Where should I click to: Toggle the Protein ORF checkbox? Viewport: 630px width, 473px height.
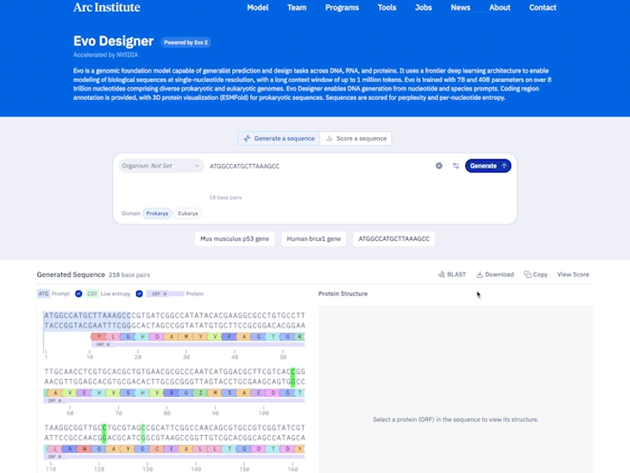(140, 293)
